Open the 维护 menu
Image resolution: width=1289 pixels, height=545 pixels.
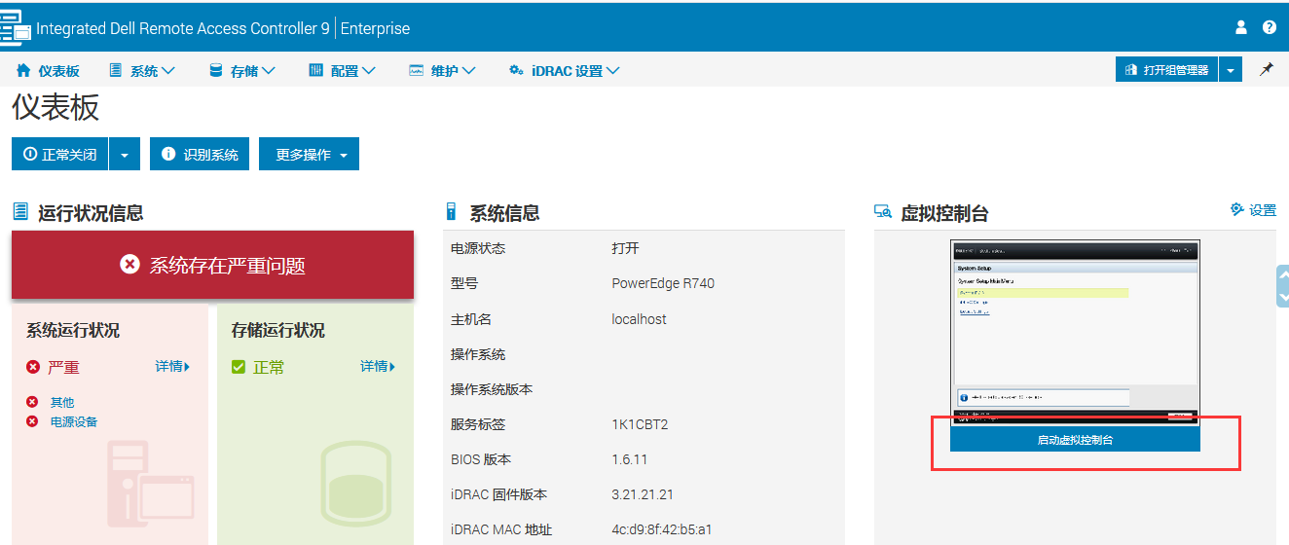click(x=442, y=70)
